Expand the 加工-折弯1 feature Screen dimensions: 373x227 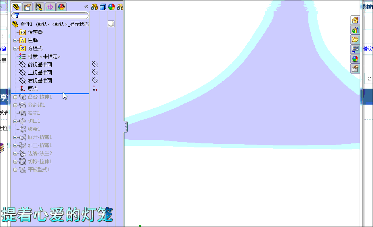pyautogui.click(x=15, y=145)
